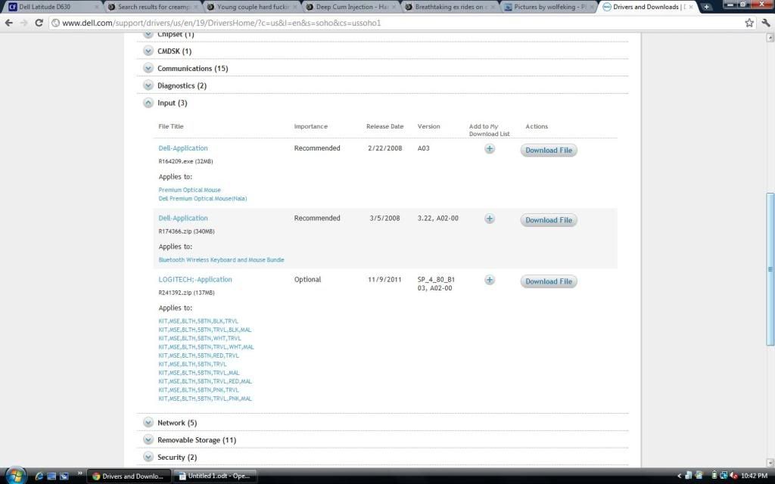Open the Chrome wrench menu
This screenshot has width=775, height=484.
pyautogui.click(x=766, y=23)
